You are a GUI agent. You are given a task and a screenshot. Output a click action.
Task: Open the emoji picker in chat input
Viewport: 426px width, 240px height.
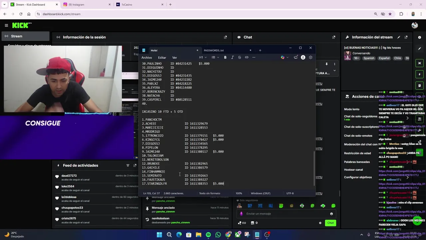[x=331, y=214]
